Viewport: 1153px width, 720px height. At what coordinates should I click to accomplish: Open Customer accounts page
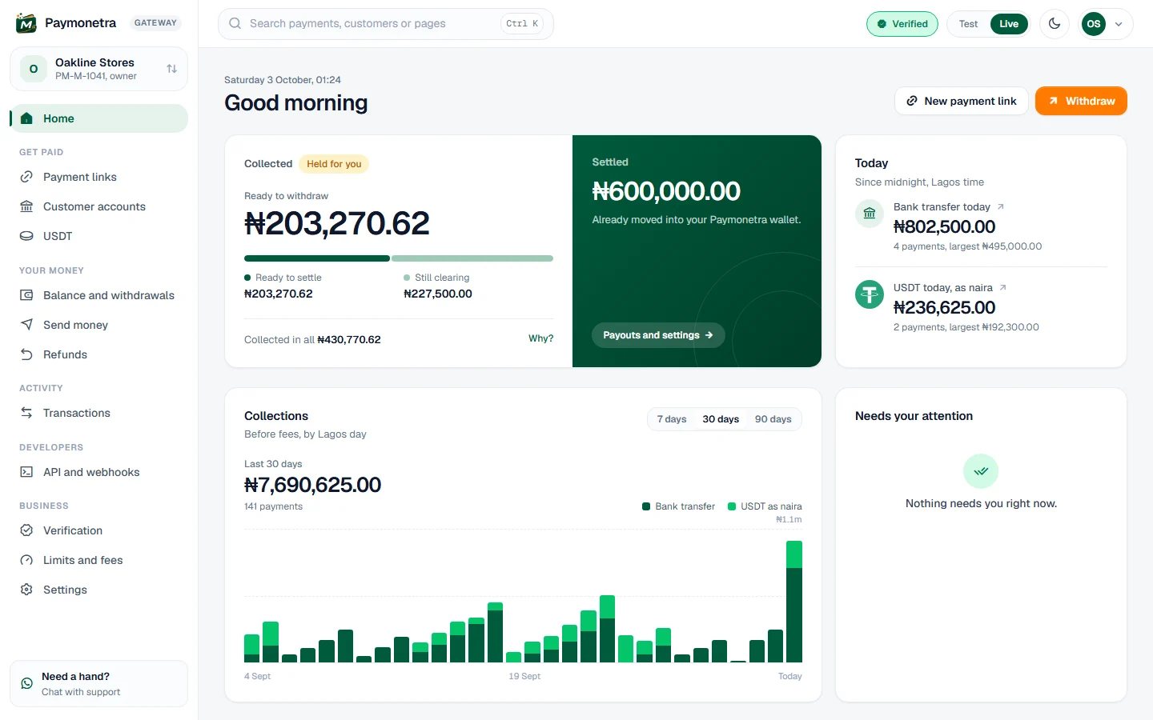[x=99, y=206]
